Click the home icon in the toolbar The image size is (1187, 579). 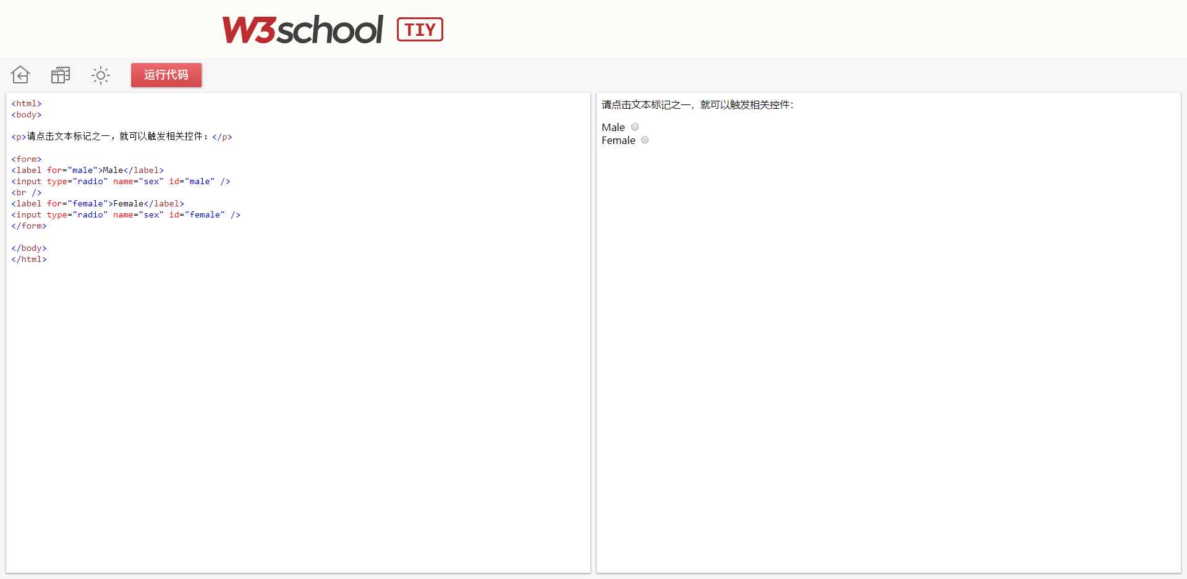pyautogui.click(x=20, y=75)
